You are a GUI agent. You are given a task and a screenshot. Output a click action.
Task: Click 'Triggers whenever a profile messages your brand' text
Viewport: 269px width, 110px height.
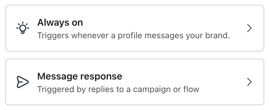[134, 36]
